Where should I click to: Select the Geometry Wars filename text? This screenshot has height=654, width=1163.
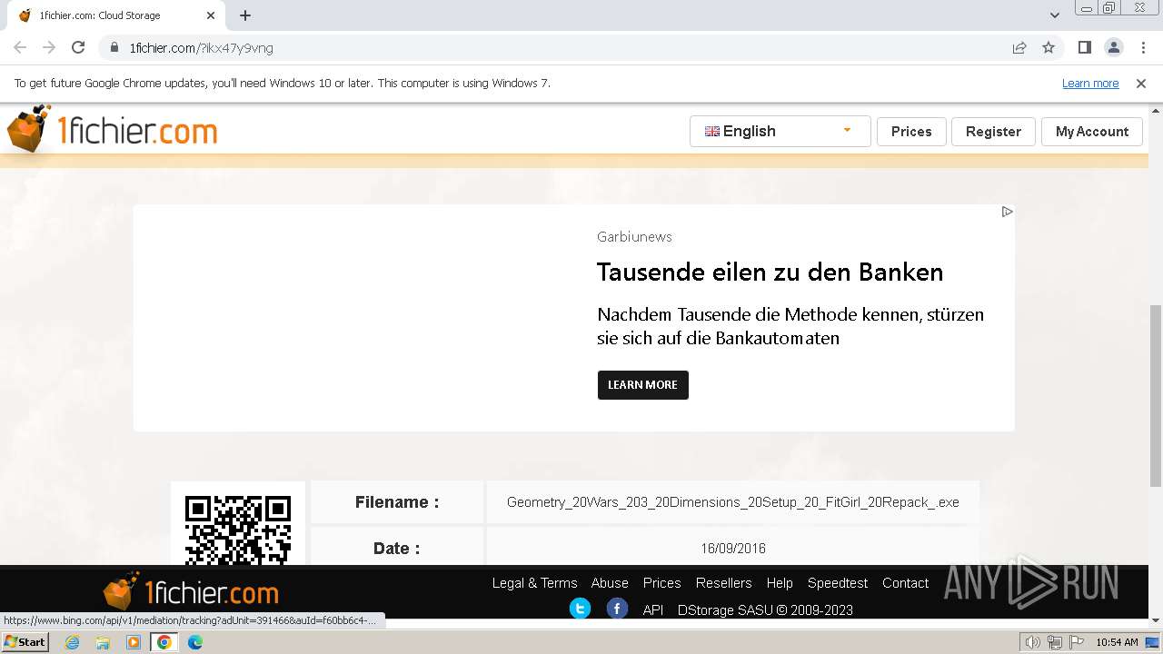coord(733,502)
